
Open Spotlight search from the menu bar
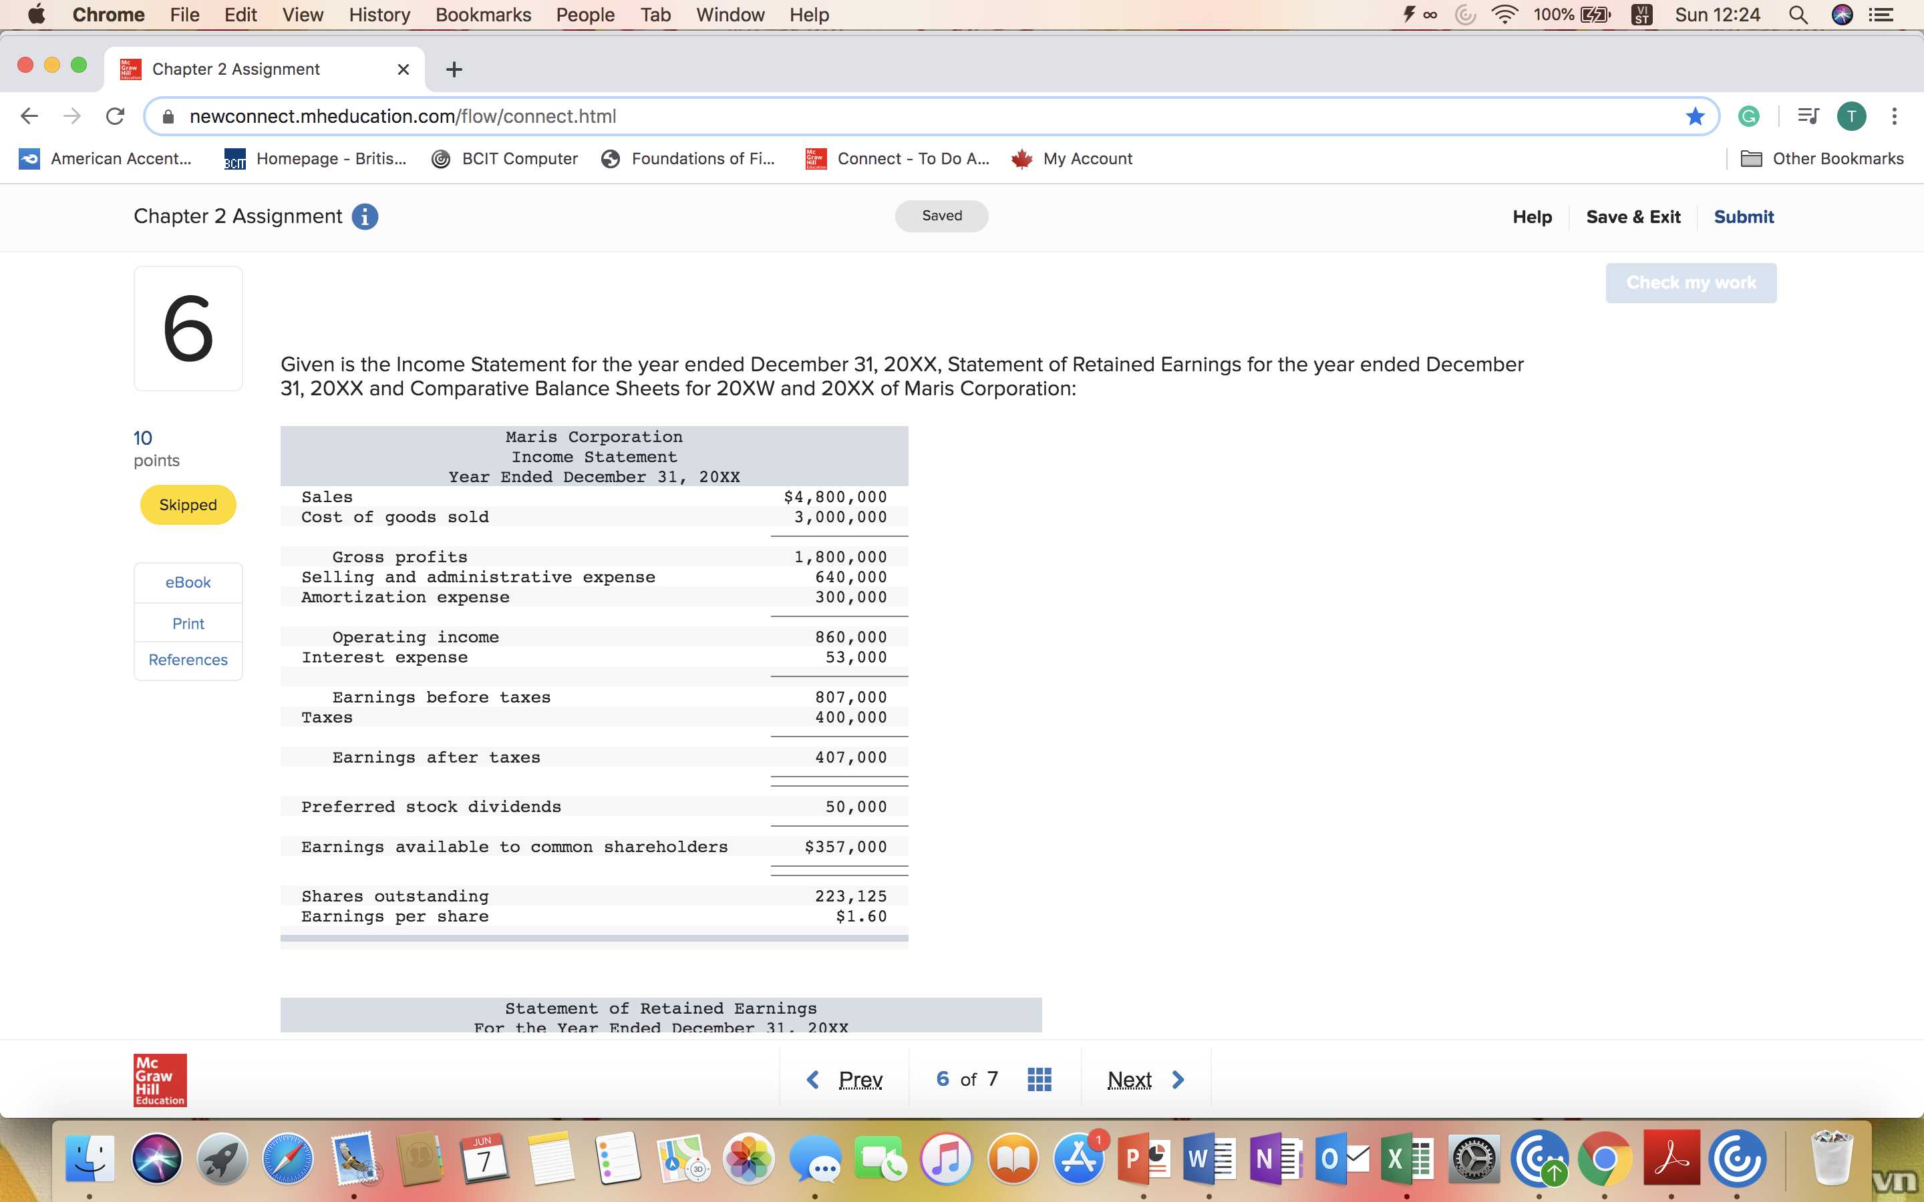click(x=1799, y=14)
